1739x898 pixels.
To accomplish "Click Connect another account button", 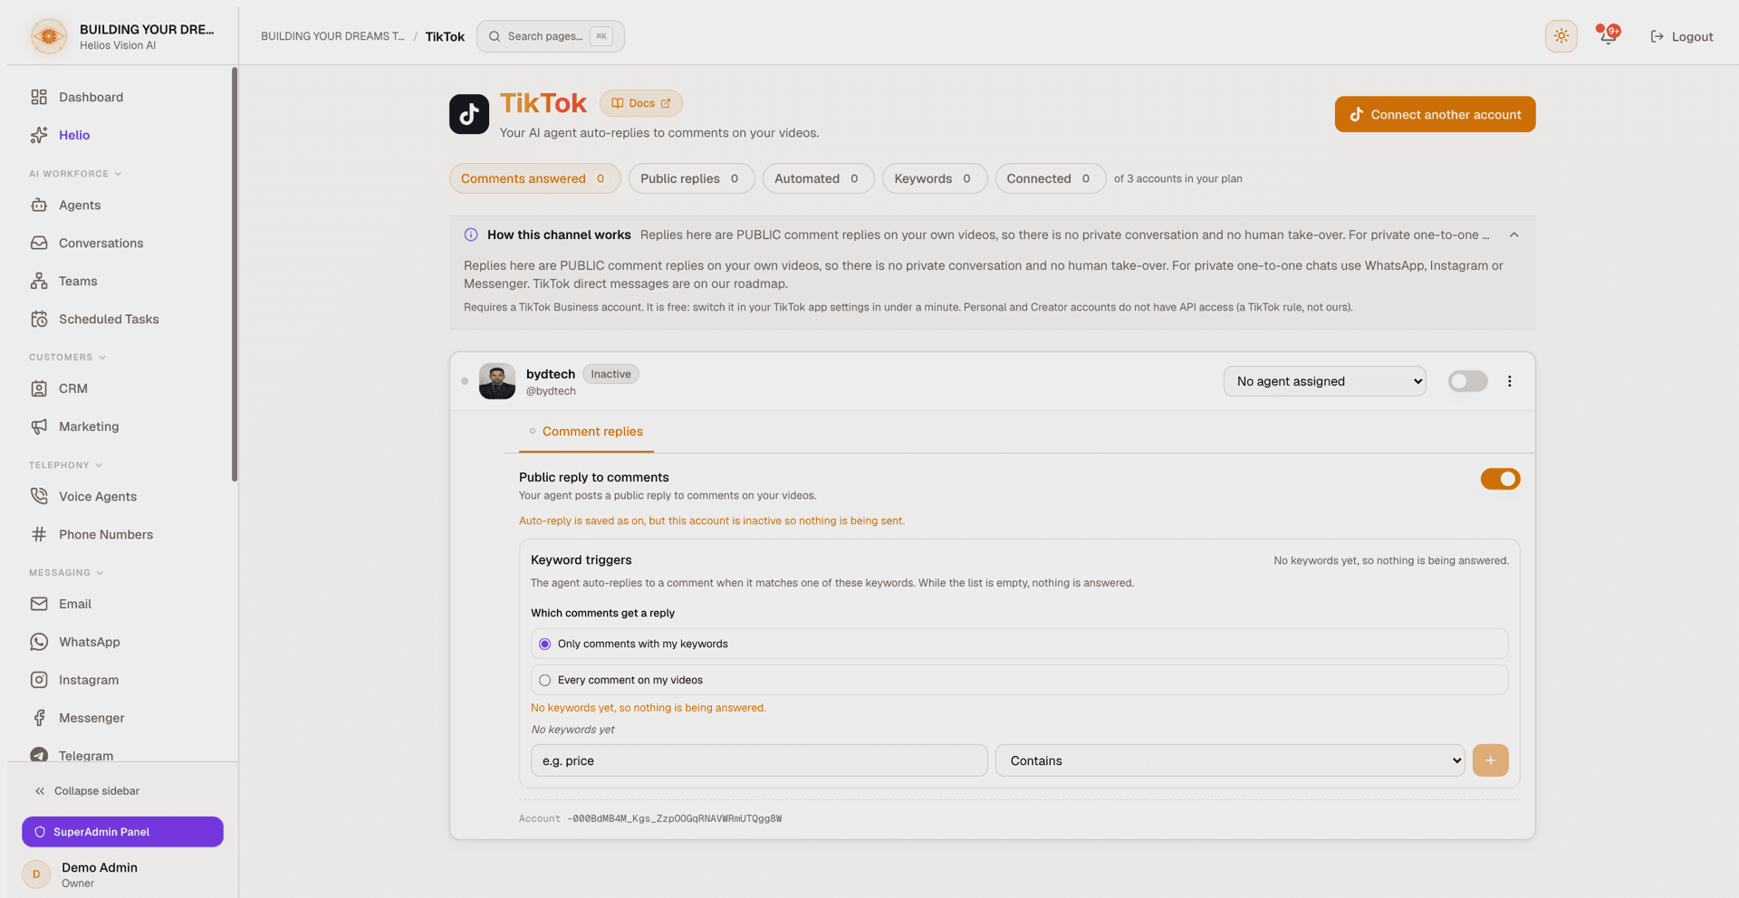I will tap(1436, 115).
